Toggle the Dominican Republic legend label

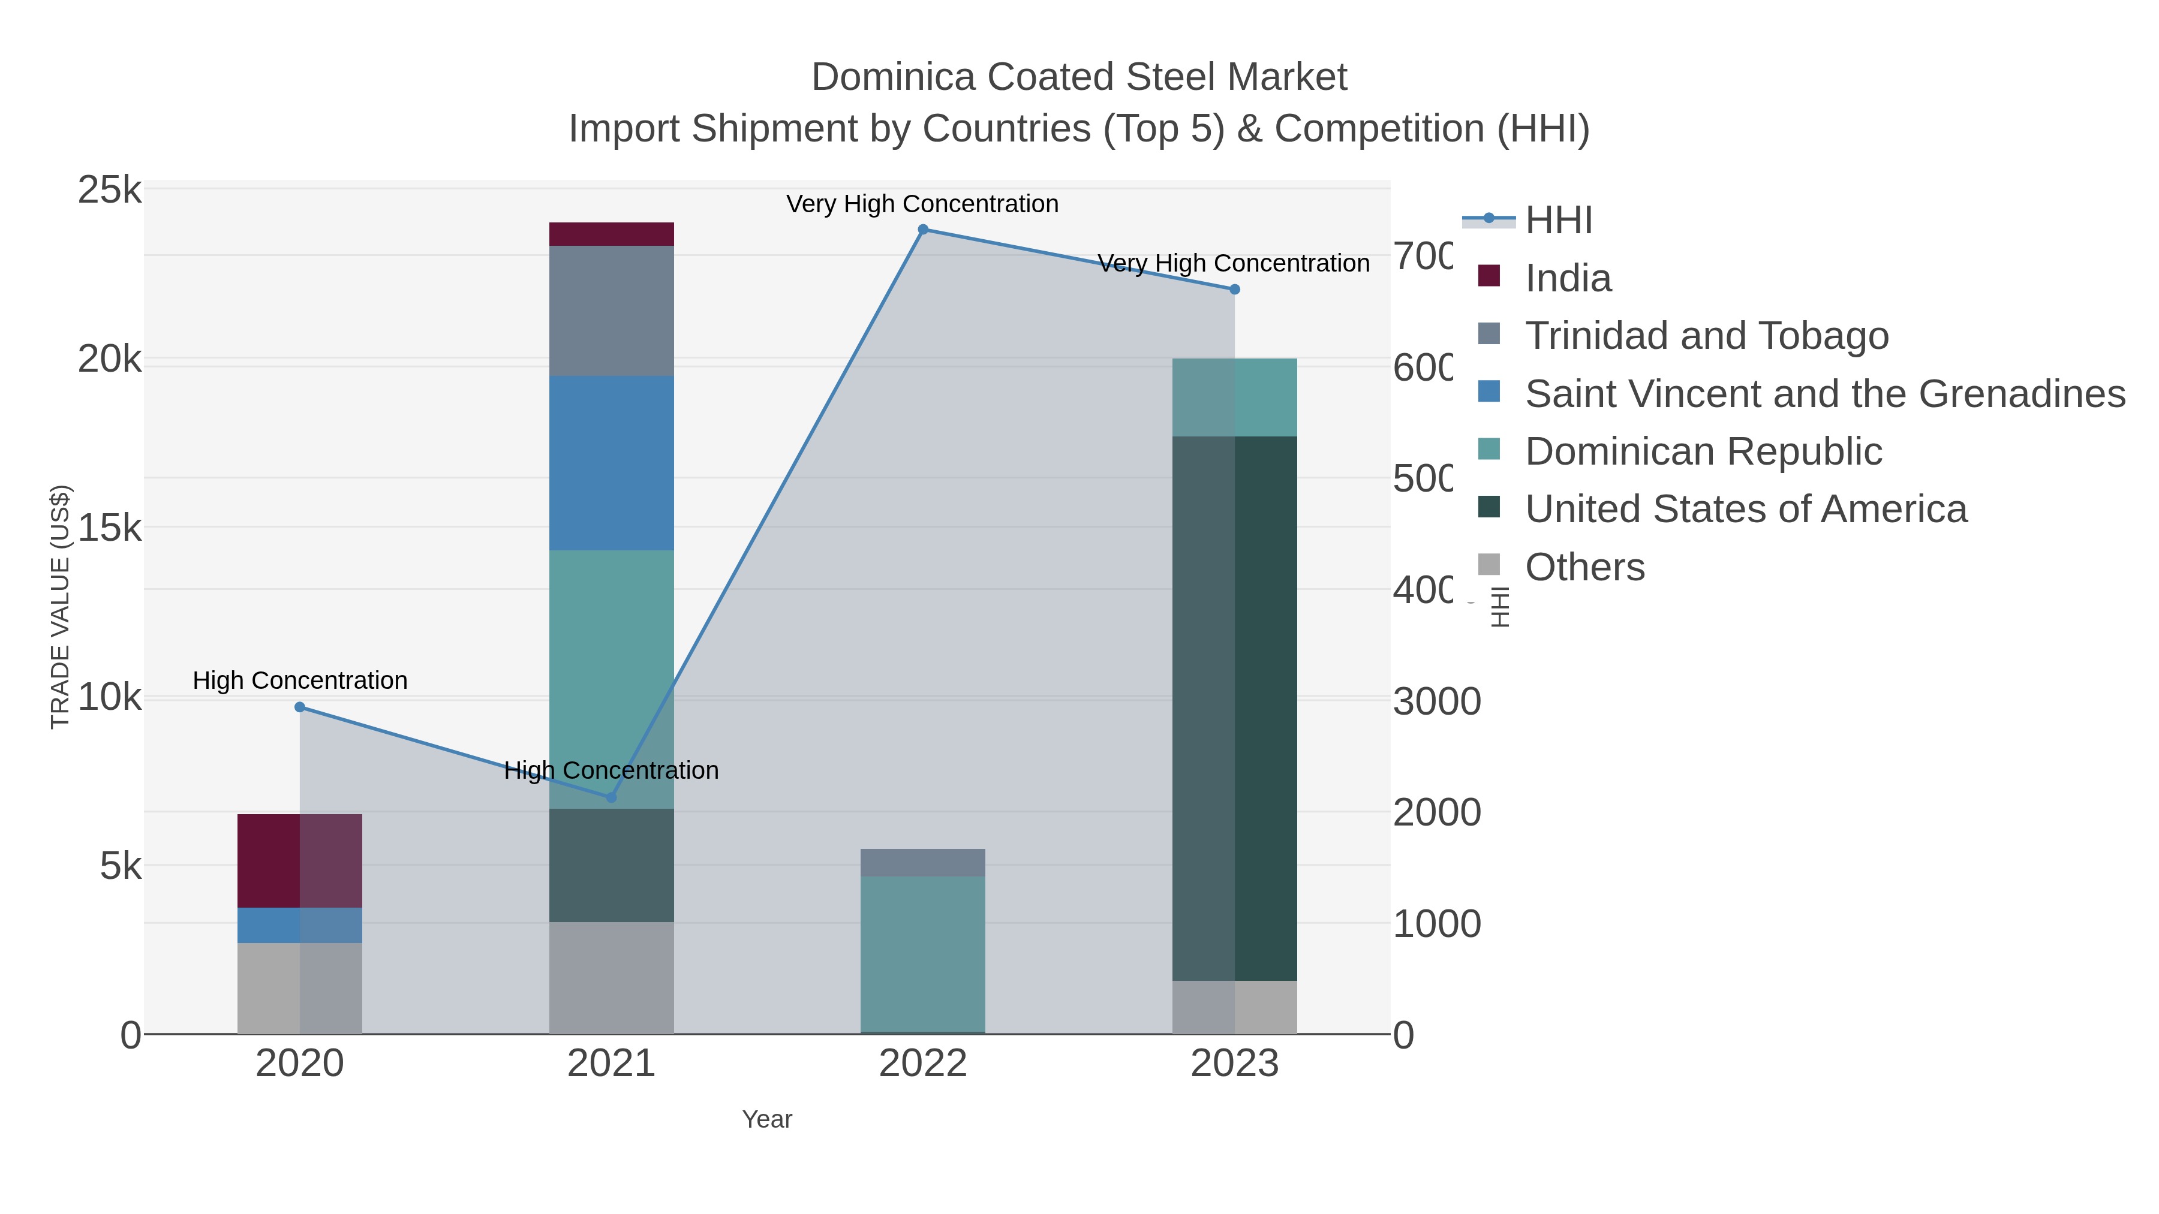coord(1704,451)
